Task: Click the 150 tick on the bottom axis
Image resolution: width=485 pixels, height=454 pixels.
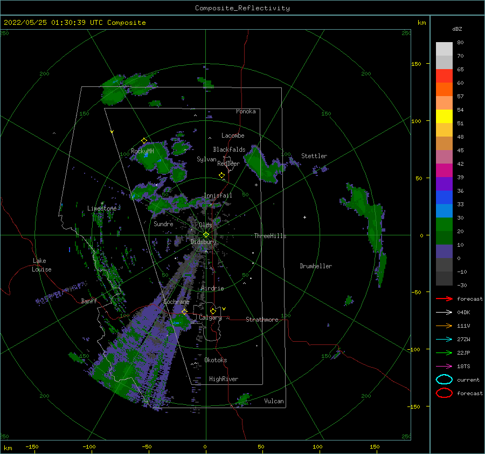Action: (x=375, y=446)
